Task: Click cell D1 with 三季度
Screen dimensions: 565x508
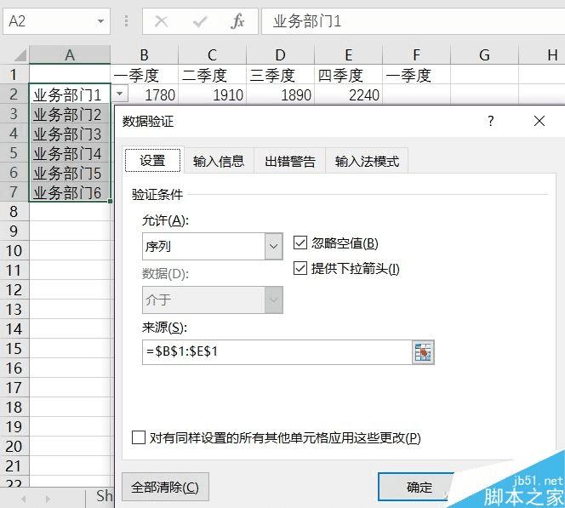Action: pyautogui.click(x=280, y=75)
